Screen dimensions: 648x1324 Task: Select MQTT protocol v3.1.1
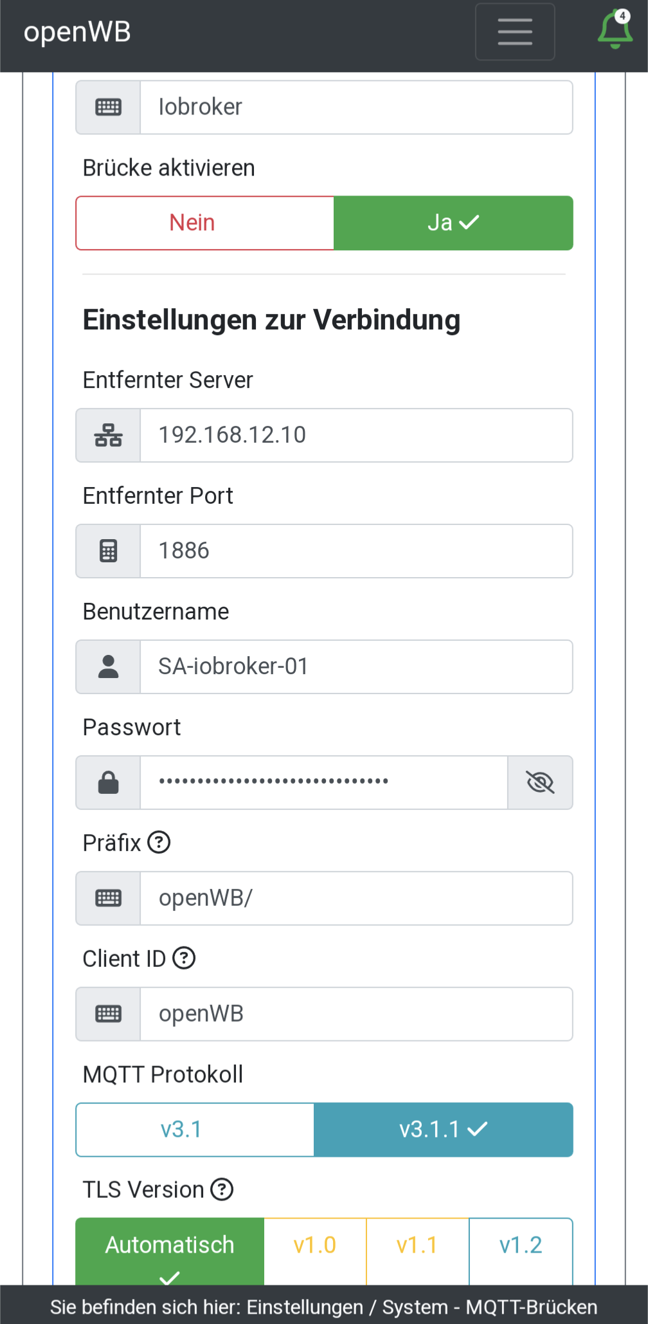tap(443, 1130)
